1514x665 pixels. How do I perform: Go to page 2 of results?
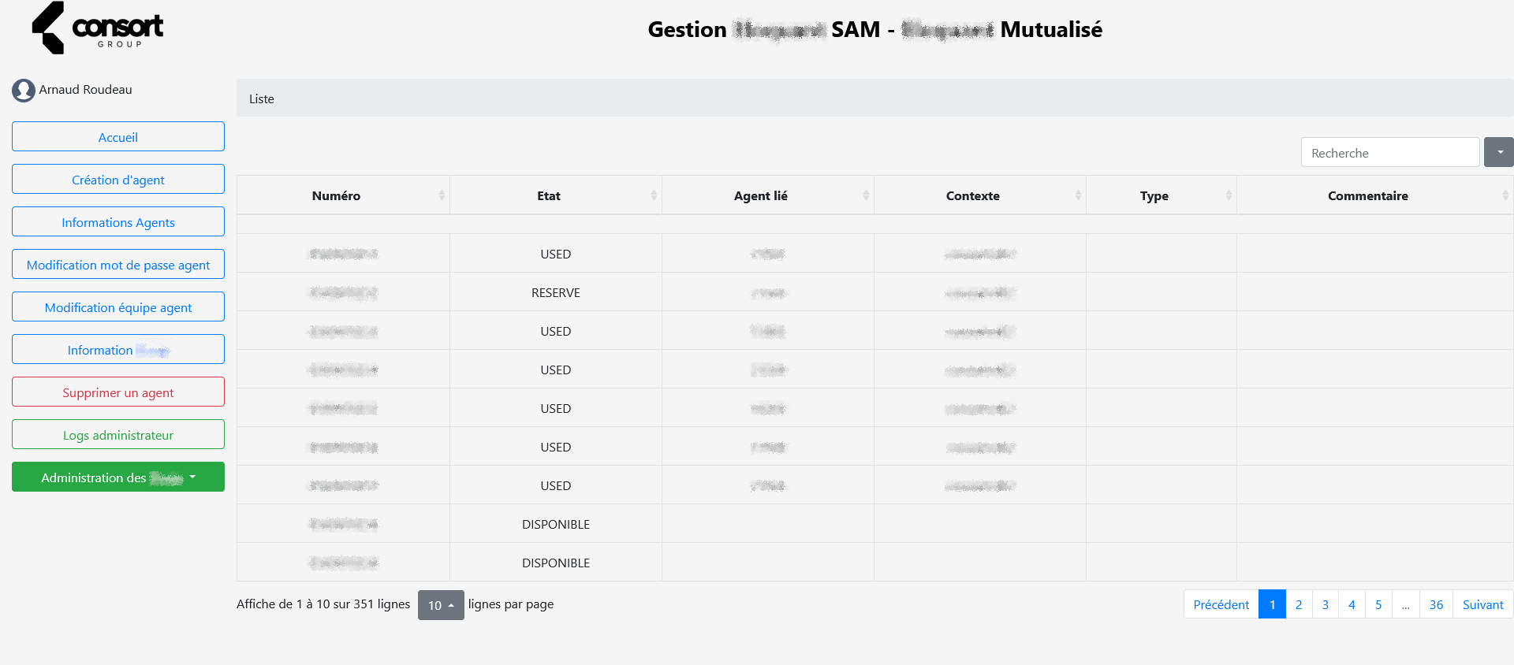1299,604
